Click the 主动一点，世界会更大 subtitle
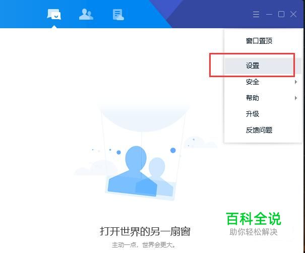 point(144,245)
